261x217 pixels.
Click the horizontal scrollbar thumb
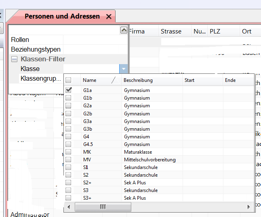[103, 207]
